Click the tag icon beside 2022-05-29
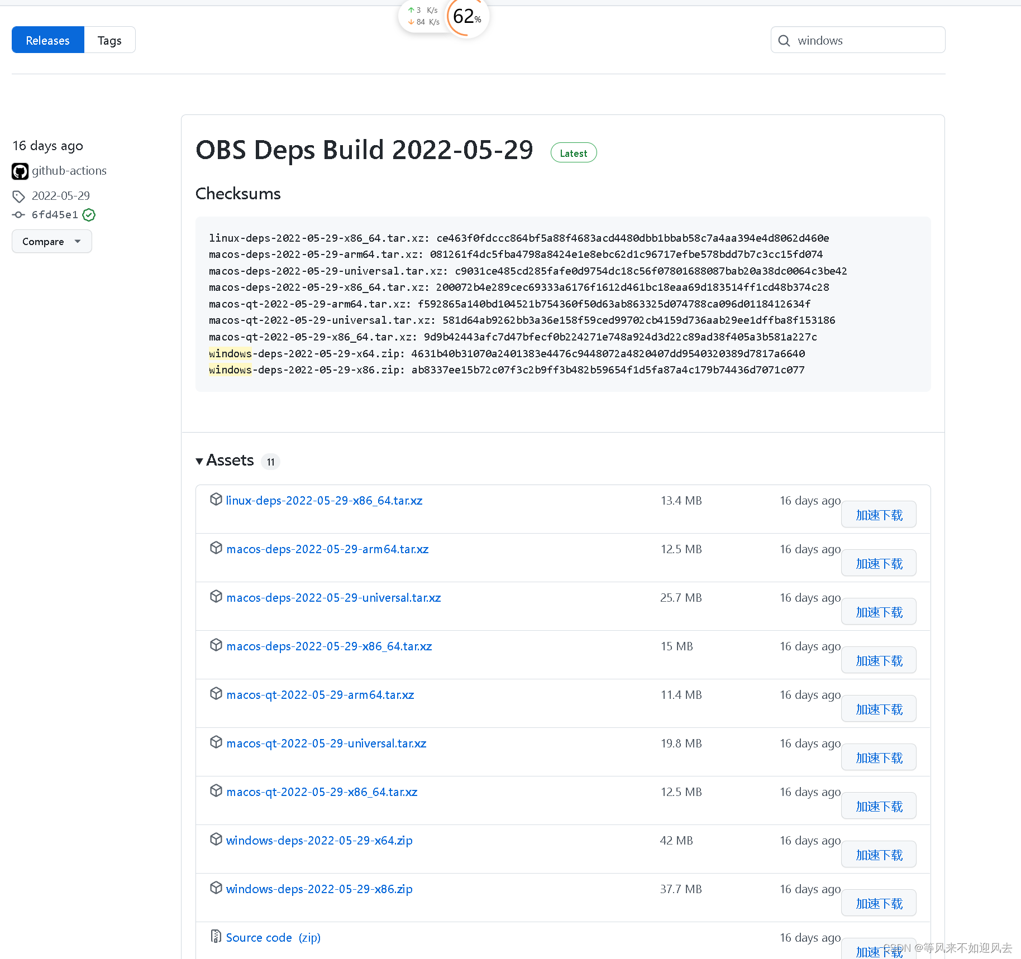Viewport: 1021px width, 959px height. (x=19, y=196)
